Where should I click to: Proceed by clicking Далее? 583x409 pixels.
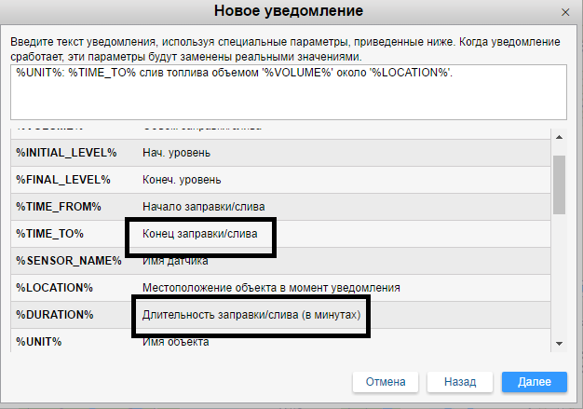click(x=534, y=382)
